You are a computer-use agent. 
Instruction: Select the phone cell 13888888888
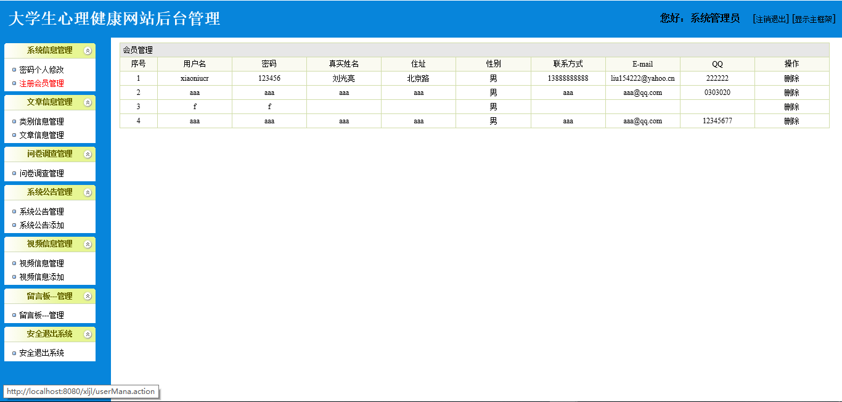568,78
